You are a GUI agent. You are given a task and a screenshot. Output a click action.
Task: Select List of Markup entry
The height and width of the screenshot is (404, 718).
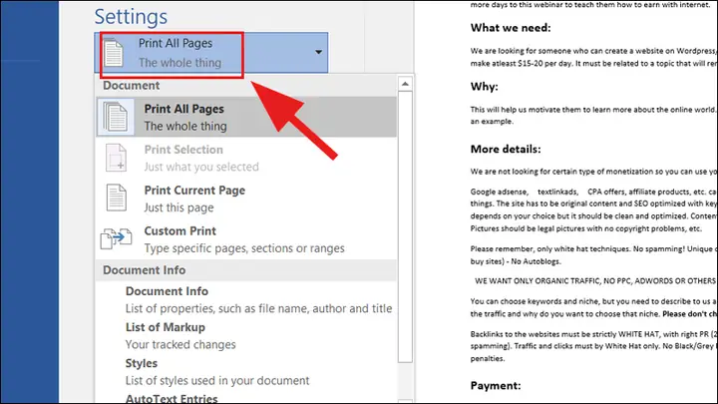coord(246,336)
